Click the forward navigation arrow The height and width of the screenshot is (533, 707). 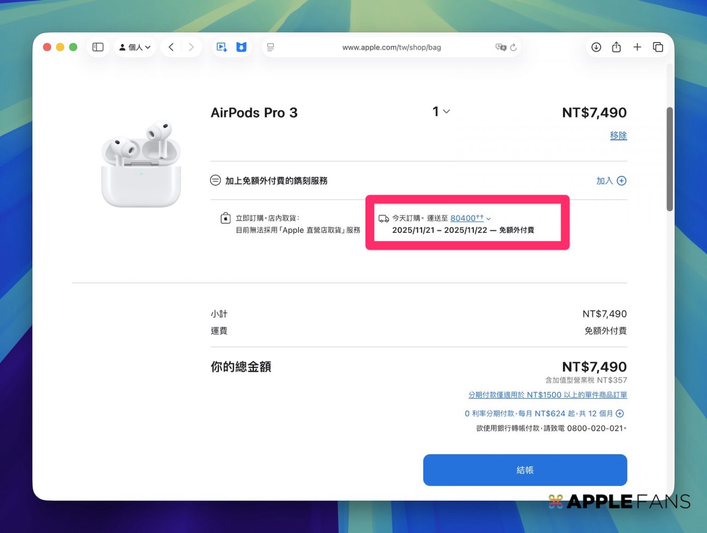click(191, 47)
